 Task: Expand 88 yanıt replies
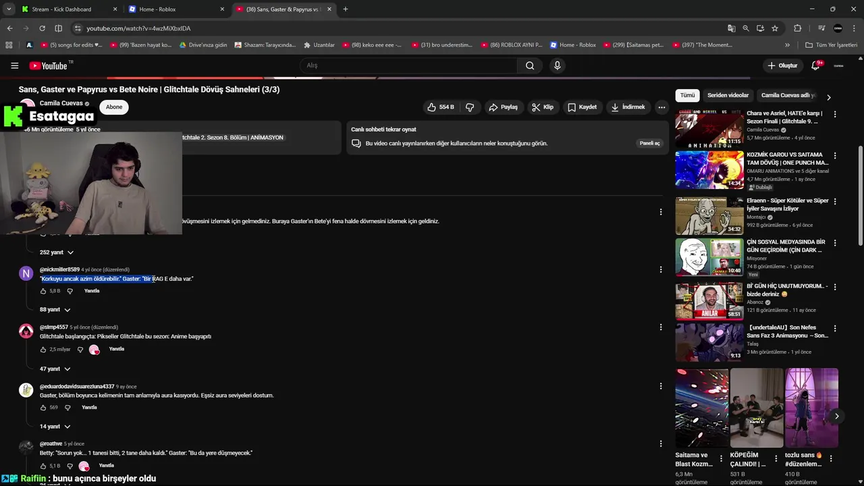[x=55, y=310]
